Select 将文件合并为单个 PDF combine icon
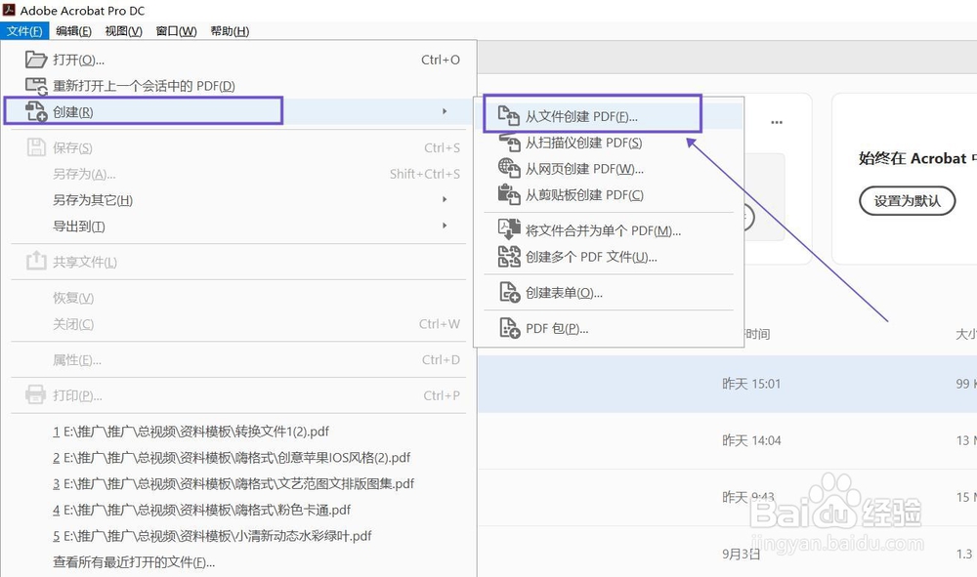The width and height of the screenshot is (977, 577). pos(509,229)
